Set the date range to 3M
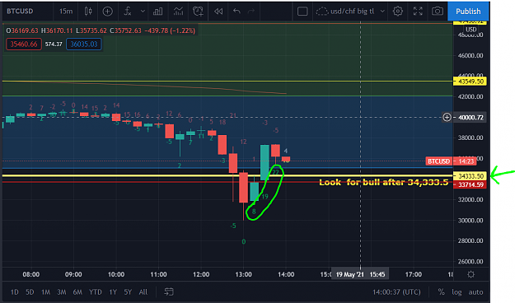Viewport: 515px width, 303px height. pyautogui.click(x=62, y=291)
